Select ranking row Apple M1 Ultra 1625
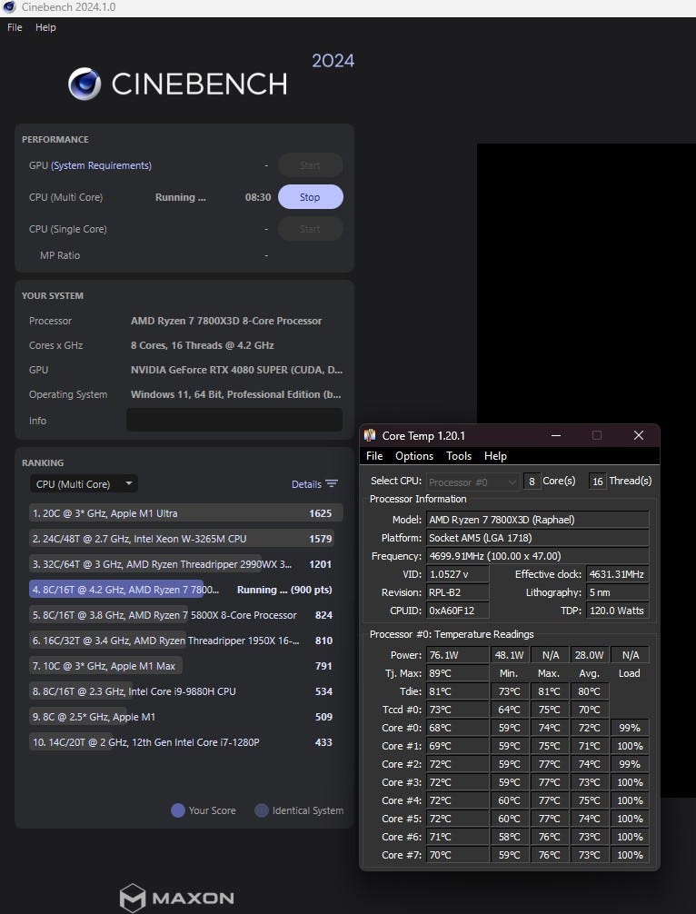696x914 pixels. 186,513
